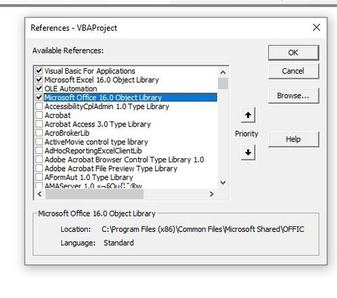Select ActiveMovie control type library row

96,142
